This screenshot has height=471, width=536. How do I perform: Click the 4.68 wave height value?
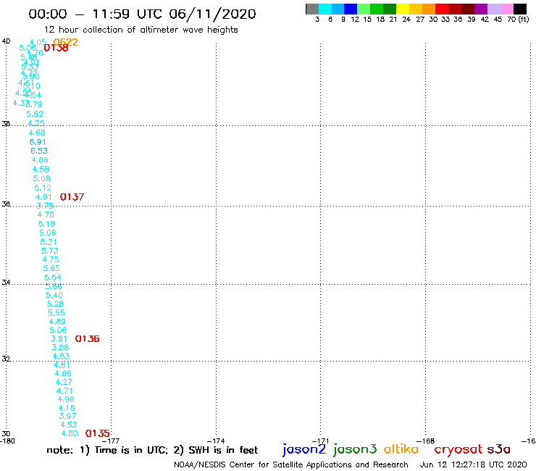[37, 133]
